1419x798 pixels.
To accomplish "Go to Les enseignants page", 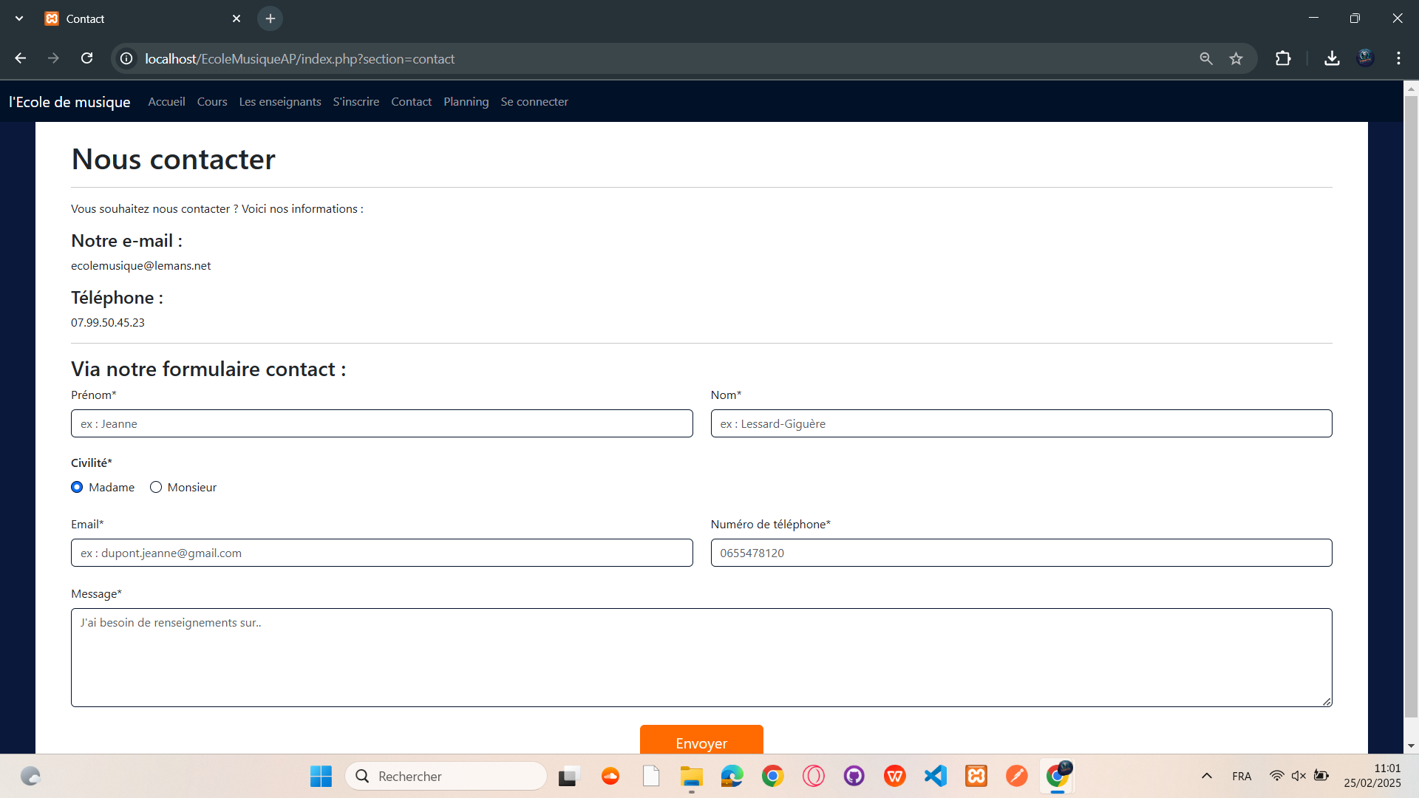I will [x=279, y=102].
